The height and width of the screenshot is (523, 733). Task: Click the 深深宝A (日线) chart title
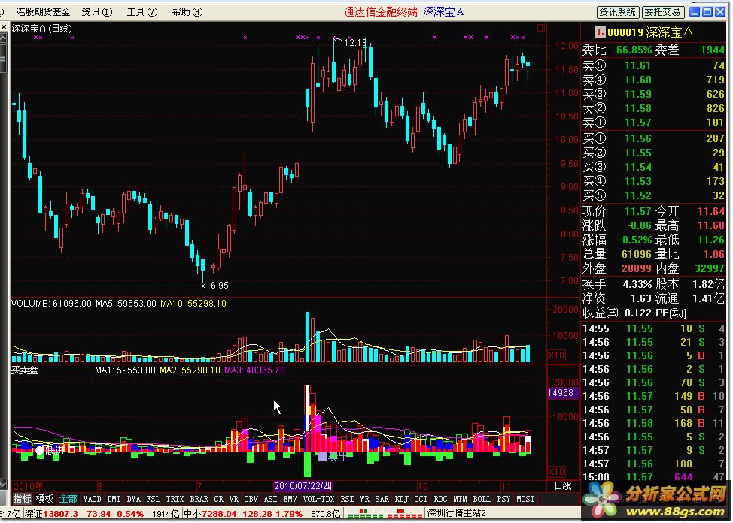pyautogui.click(x=42, y=29)
